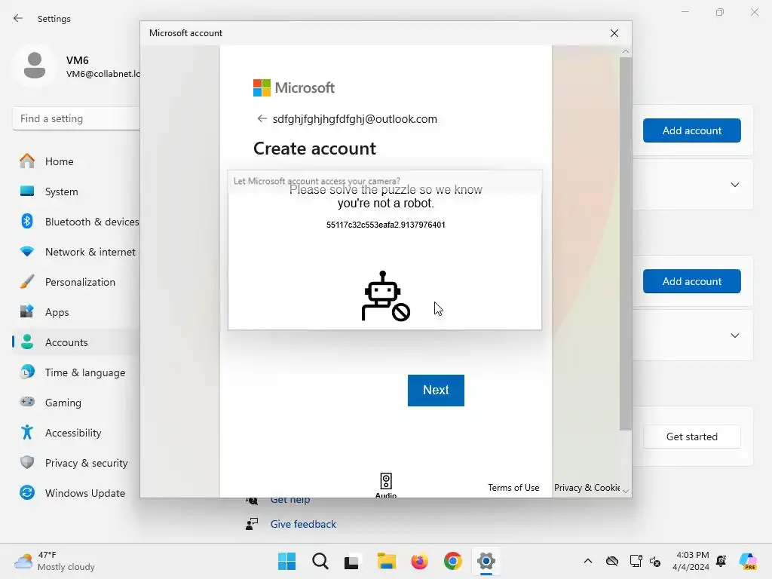Open the Windows Start menu
Screen dimensions: 772x579
pos(287,561)
